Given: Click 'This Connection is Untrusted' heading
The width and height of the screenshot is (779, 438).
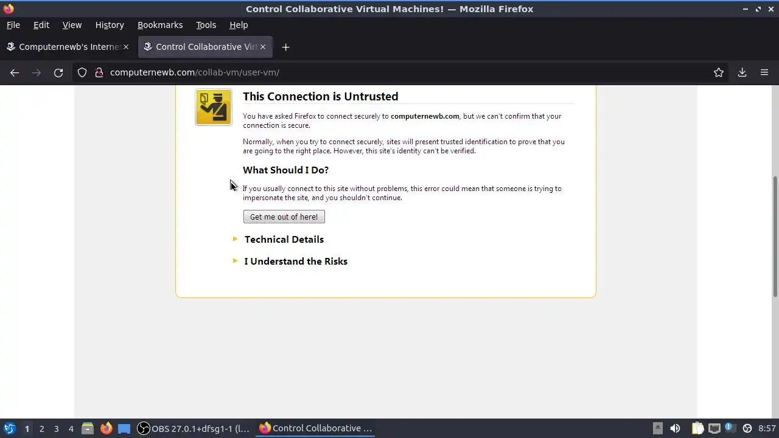Looking at the screenshot, I should click(x=321, y=96).
